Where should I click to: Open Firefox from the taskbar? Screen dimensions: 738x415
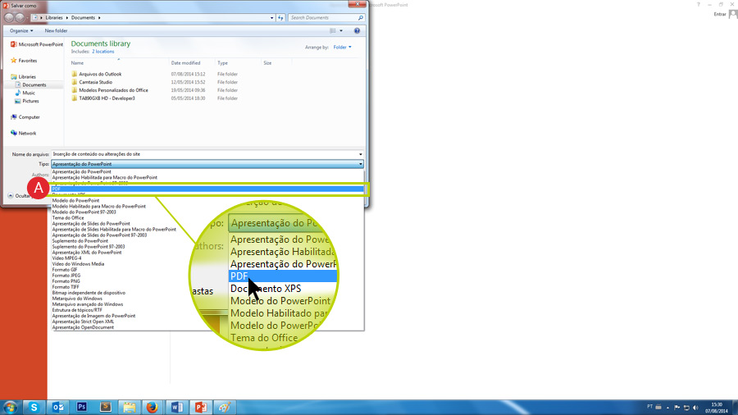[x=153, y=406]
